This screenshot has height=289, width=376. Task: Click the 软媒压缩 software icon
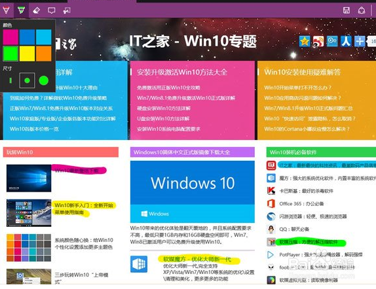tap(271, 242)
